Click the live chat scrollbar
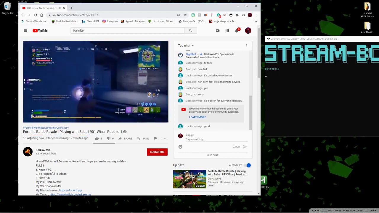Image resolution: width=379 pixels, height=213 pixels. 250,112
